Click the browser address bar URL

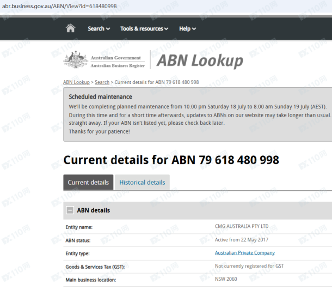pos(59,6)
